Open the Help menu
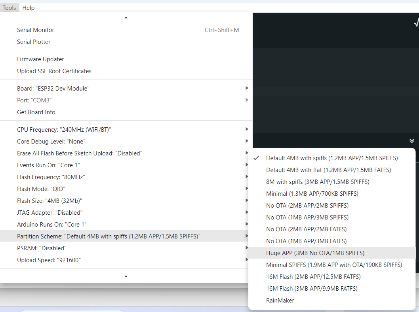Image resolution: width=419 pixels, height=312 pixels. (29, 8)
